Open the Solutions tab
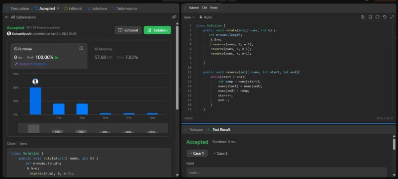Image resolution: width=398 pixels, height=179 pixels. click(97, 8)
